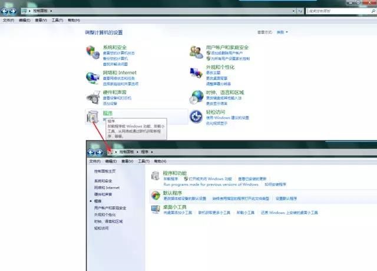Click the 调整屏幕分辨率 link

coord(219,84)
